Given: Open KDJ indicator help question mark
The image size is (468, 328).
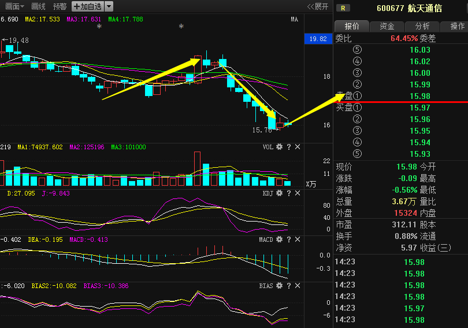Looking at the screenshot, I should pos(289,193).
